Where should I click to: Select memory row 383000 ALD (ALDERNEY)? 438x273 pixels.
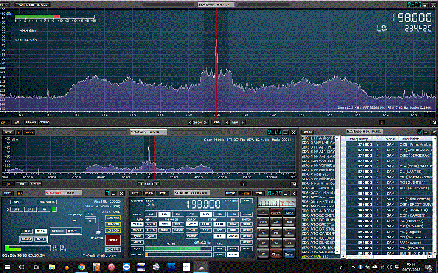tap(389, 188)
